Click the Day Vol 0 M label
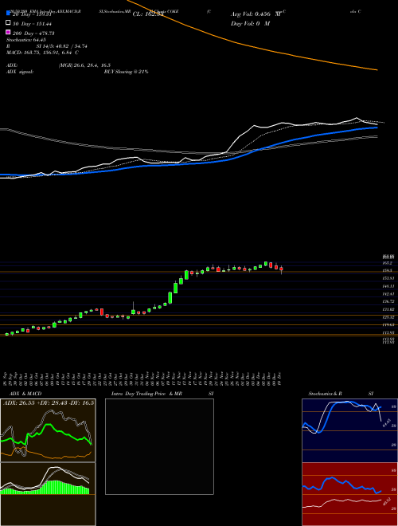The width and height of the screenshot is (398, 526). [x=250, y=23]
